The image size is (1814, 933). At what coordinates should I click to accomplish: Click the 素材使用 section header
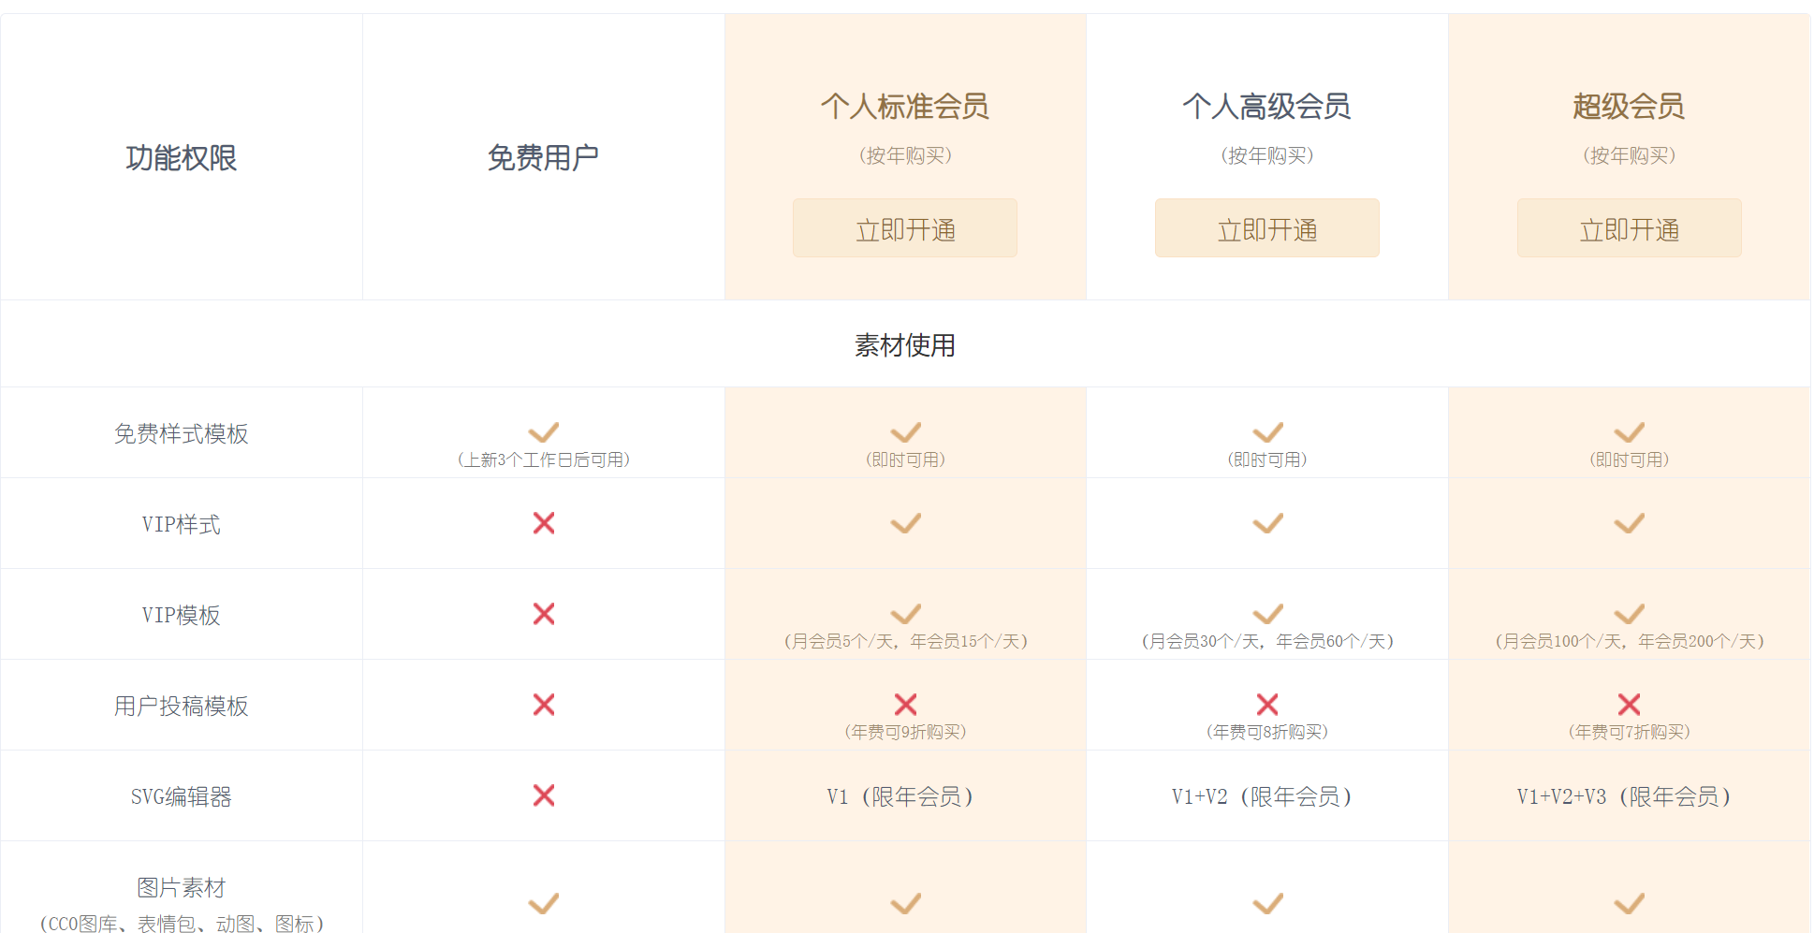tap(905, 345)
